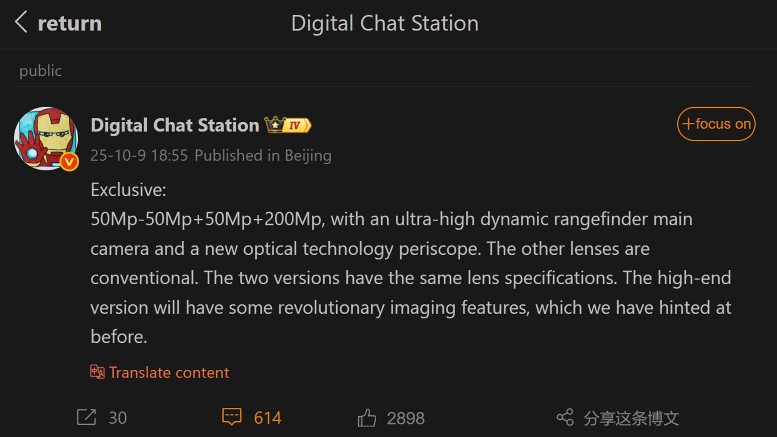Click the Digital Chat Station page title
The height and width of the screenshot is (437, 777).
point(384,23)
